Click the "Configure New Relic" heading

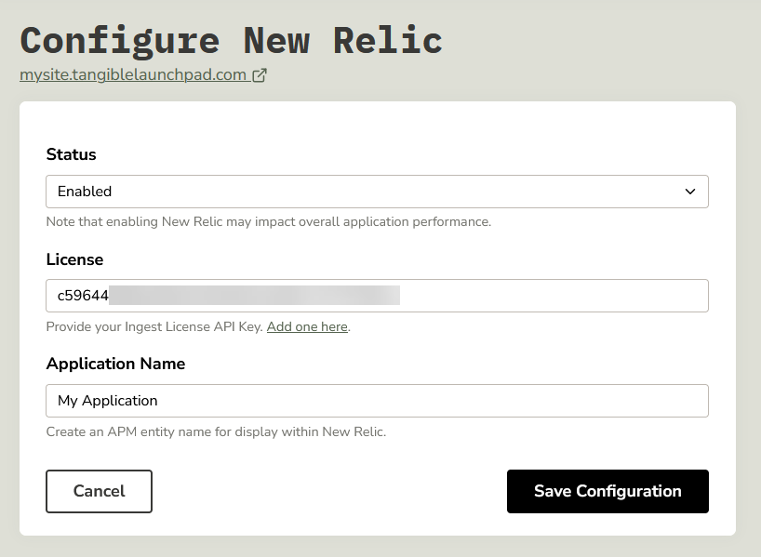pos(231,40)
